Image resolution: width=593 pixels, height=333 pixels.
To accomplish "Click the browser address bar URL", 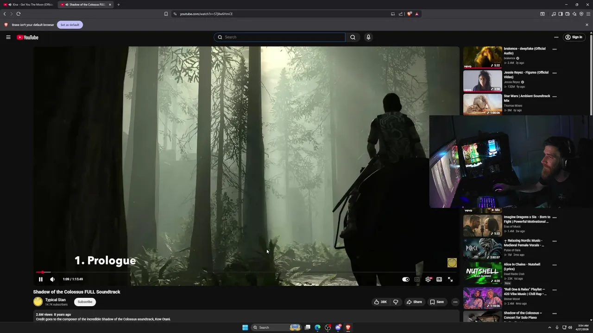I will click(x=206, y=14).
